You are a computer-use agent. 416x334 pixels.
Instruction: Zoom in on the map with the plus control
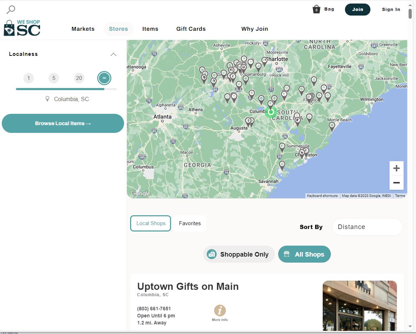[396, 168]
